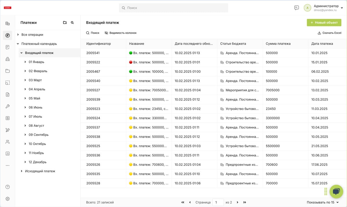This screenshot has width=347, height=207.
Task: Open the Администратор account dropdown arrow
Action: (x=342, y=8)
